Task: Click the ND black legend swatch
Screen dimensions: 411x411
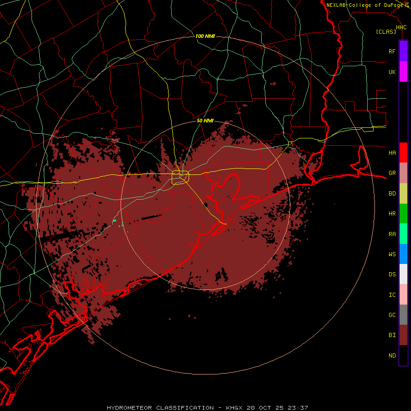Action: [403, 355]
